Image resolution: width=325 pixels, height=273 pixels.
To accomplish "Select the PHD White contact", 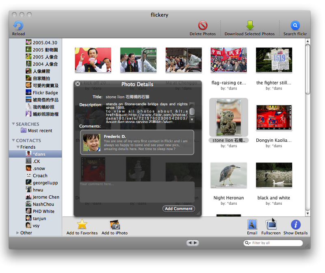I will coord(35,211).
